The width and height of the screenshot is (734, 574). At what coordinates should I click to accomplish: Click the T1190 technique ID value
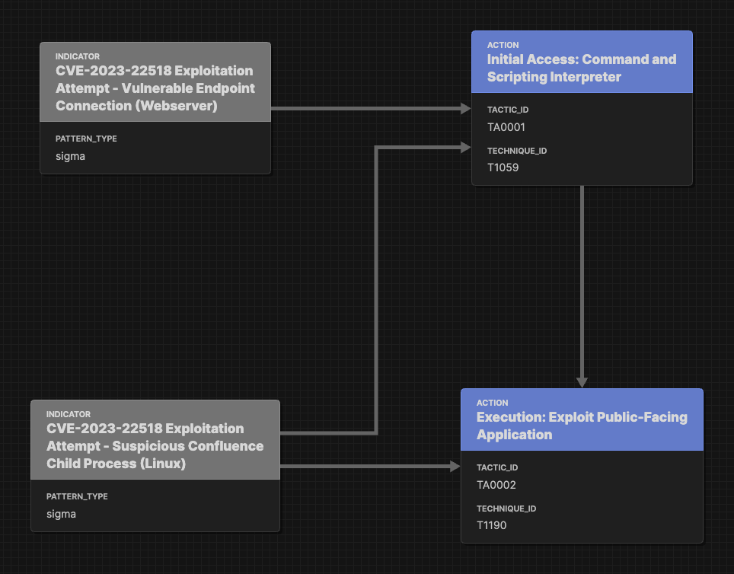[x=492, y=525]
